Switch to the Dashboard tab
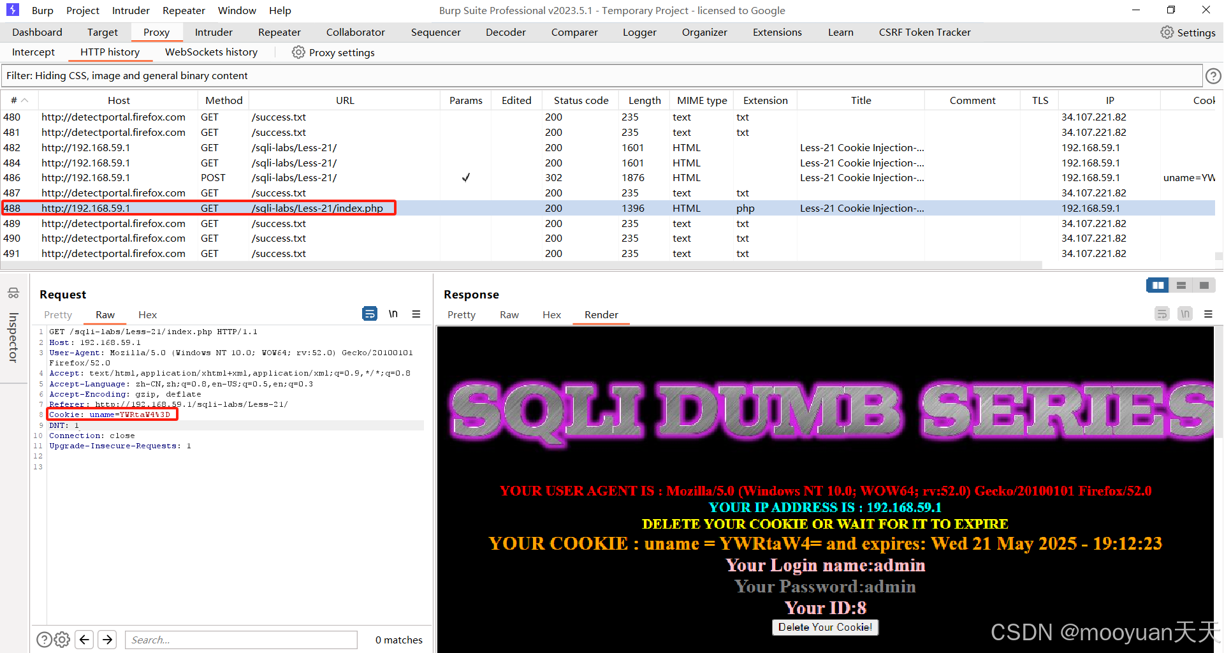 37,32
